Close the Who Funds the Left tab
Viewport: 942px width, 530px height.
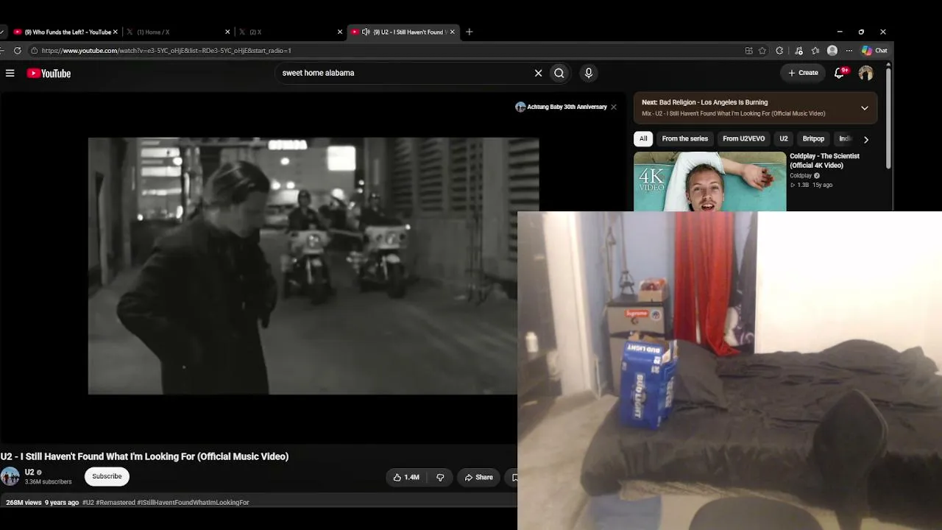(x=115, y=32)
